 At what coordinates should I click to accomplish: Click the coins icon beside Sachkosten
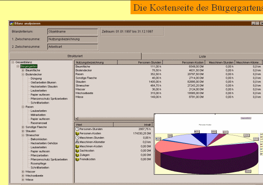(77, 151)
